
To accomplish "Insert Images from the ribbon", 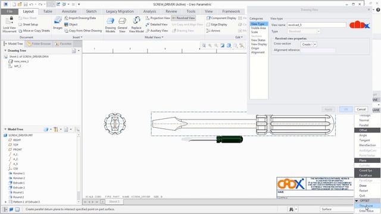I will pyautogui.click(x=58, y=23).
